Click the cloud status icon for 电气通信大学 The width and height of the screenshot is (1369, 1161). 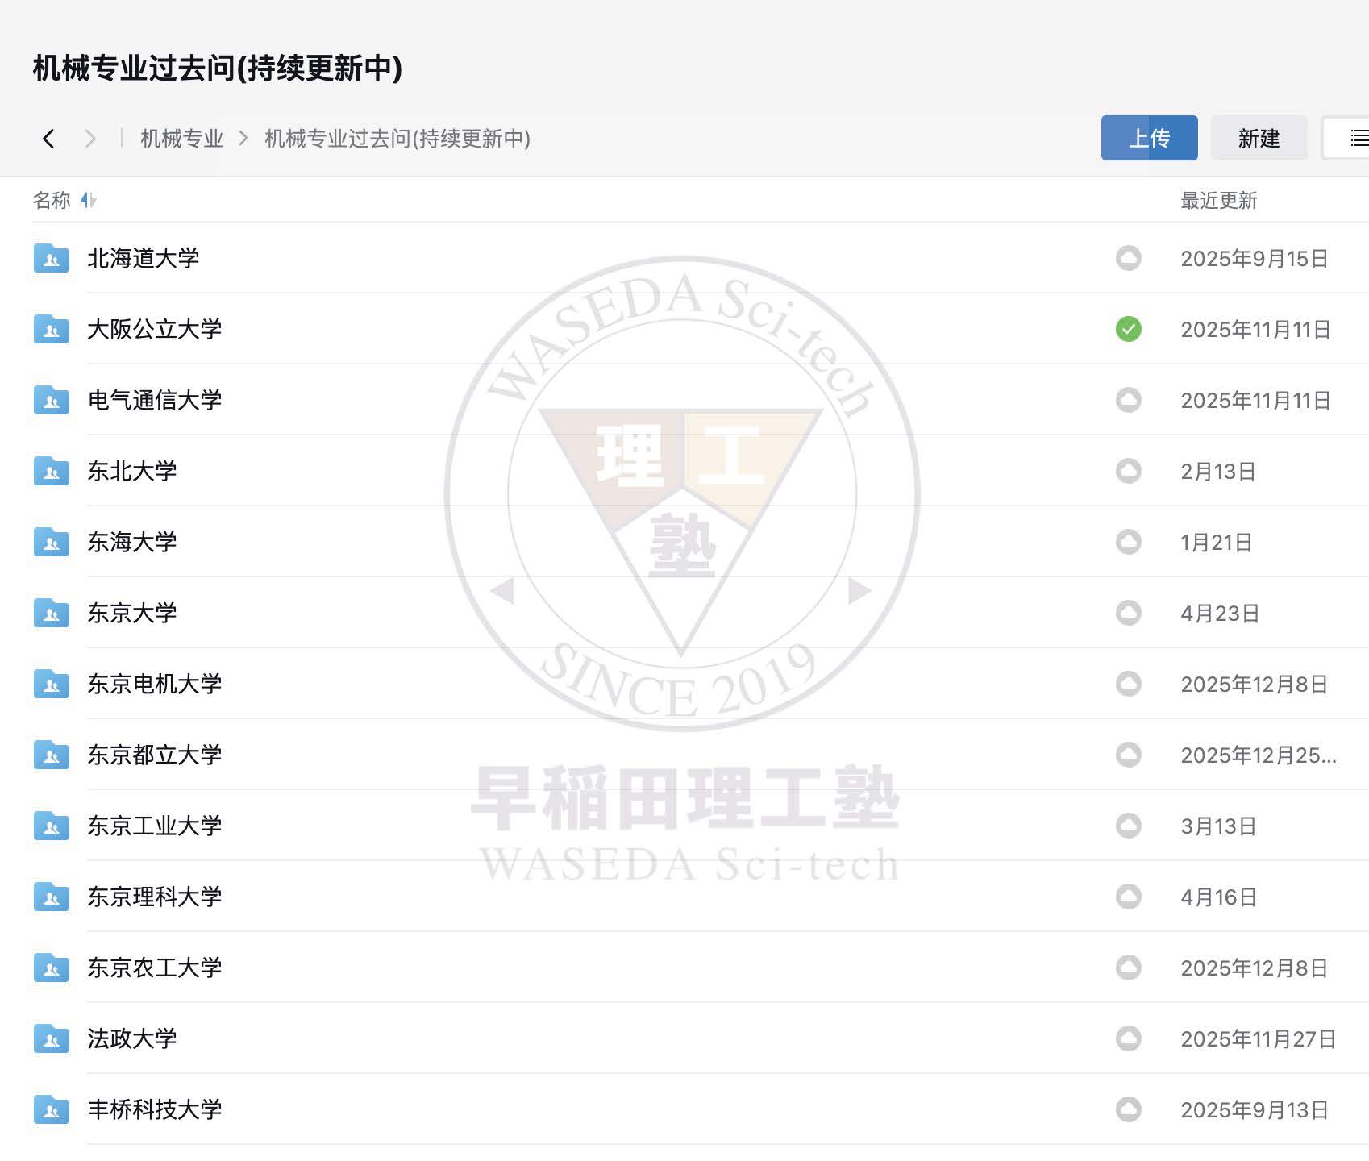click(x=1129, y=400)
